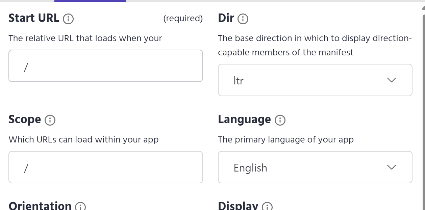The width and height of the screenshot is (425, 210).
Task: Click the Dir info icon
Action: [x=243, y=19]
